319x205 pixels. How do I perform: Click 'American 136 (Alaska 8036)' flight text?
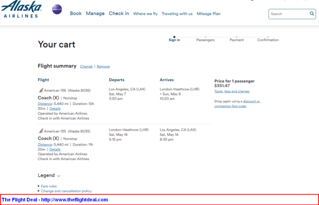67,91
